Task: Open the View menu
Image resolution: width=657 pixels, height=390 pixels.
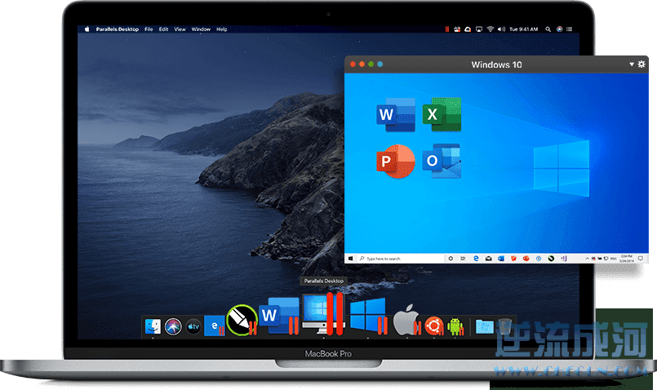Action: (x=180, y=29)
